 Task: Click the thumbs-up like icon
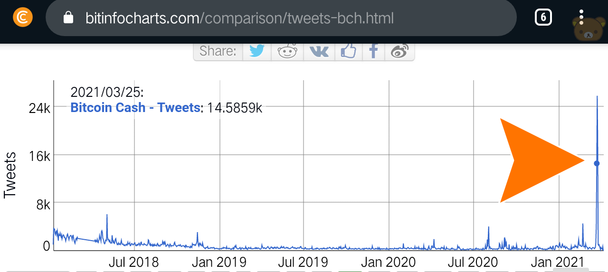coord(348,51)
